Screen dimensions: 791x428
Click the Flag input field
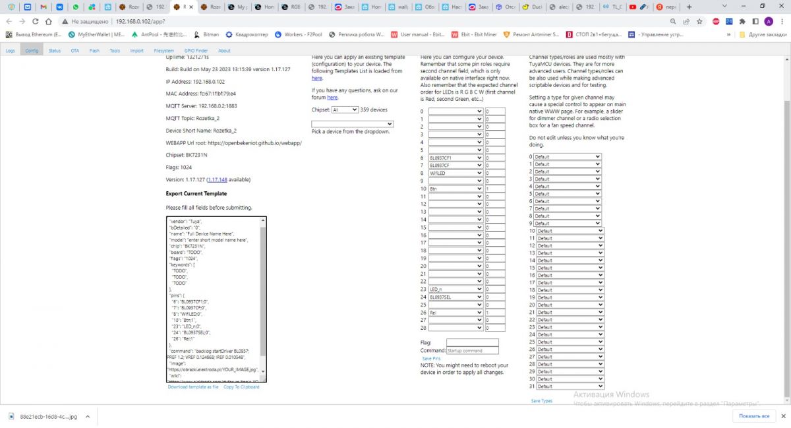tap(473, 342)
